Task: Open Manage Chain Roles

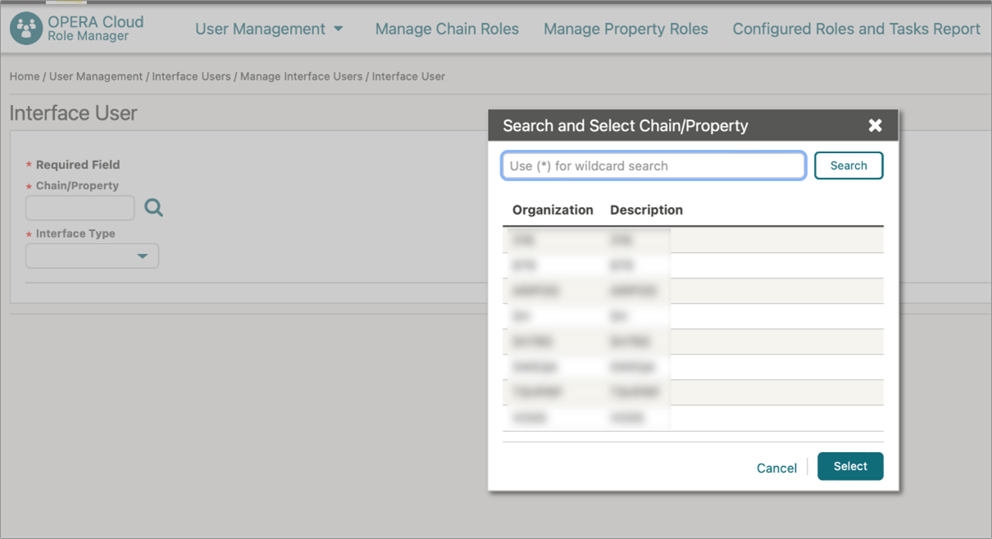Action: click(447, 29)
